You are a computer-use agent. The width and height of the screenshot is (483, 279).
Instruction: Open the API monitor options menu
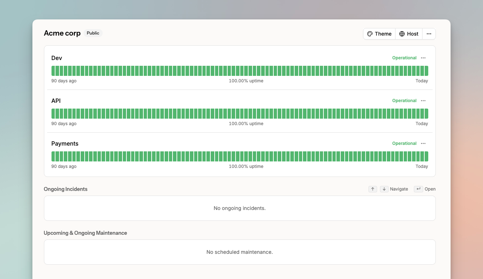point(423,101)
